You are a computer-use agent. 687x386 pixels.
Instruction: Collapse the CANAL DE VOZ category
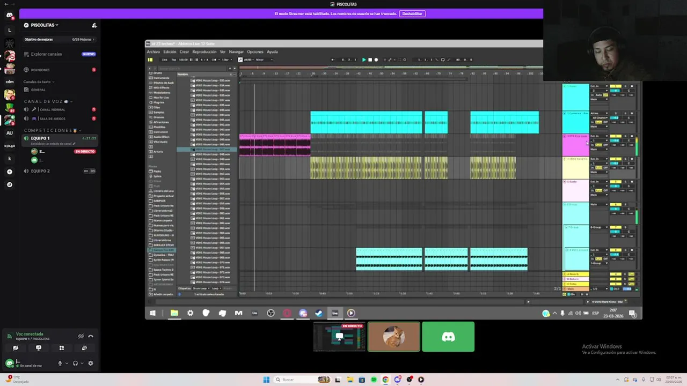point(47,101)
